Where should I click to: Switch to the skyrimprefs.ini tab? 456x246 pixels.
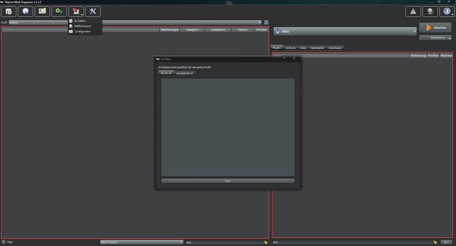[185, 73]
